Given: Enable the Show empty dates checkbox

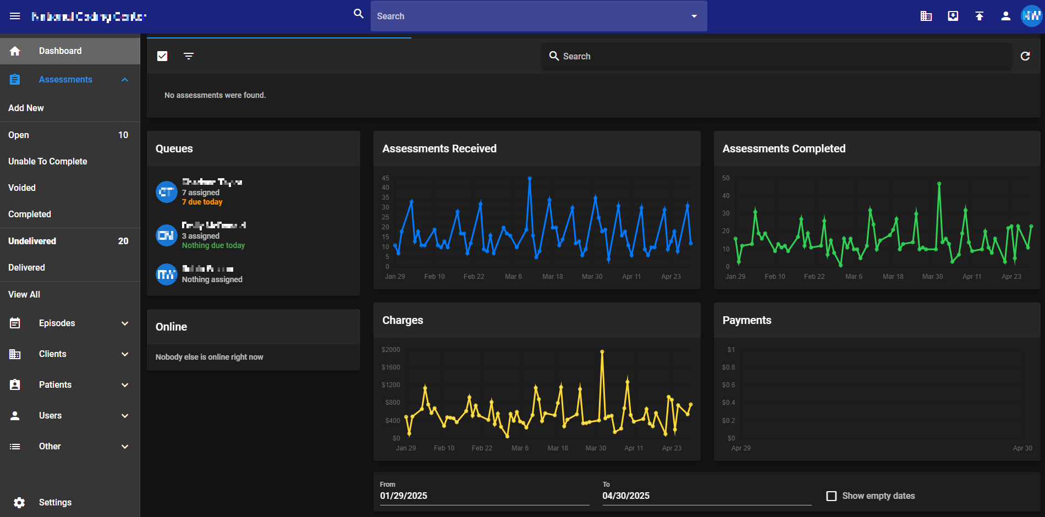Looking at the screenshot, I should click(832, 496).
